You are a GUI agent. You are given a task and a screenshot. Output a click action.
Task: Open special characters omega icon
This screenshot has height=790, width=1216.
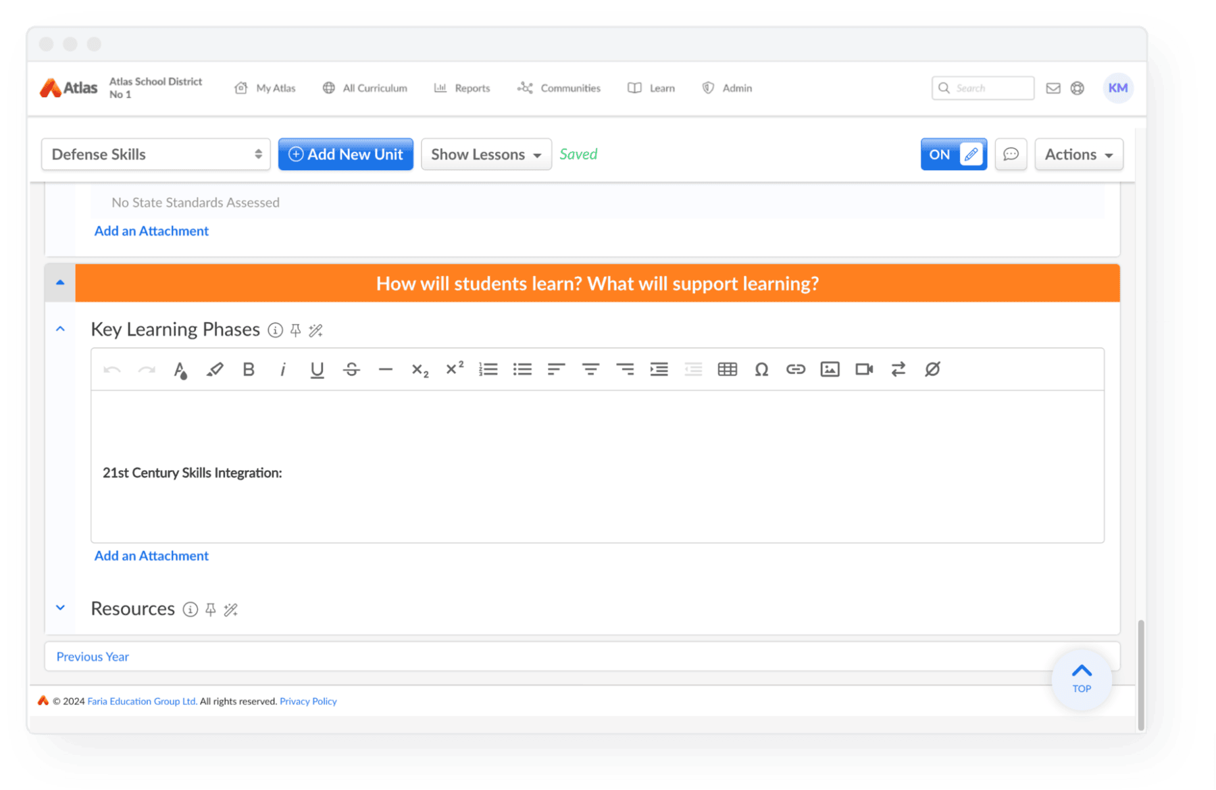(761, 369)
